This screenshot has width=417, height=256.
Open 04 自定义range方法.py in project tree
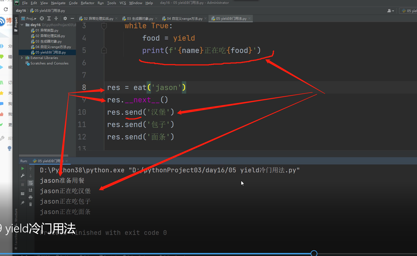51,47
